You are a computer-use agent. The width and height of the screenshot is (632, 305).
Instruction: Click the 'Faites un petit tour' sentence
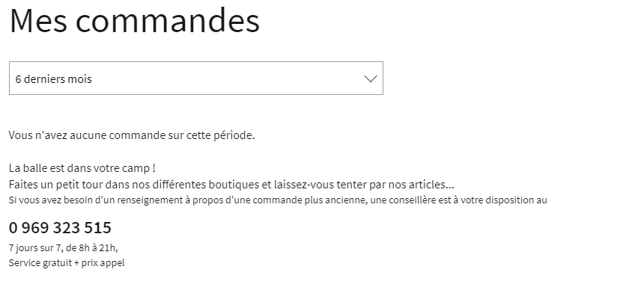click(x=231, y=184)
